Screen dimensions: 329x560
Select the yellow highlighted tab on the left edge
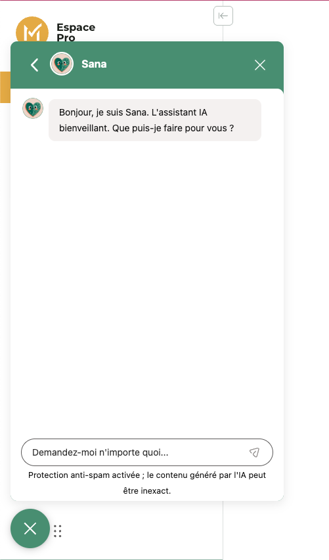[x=5, y=87]
